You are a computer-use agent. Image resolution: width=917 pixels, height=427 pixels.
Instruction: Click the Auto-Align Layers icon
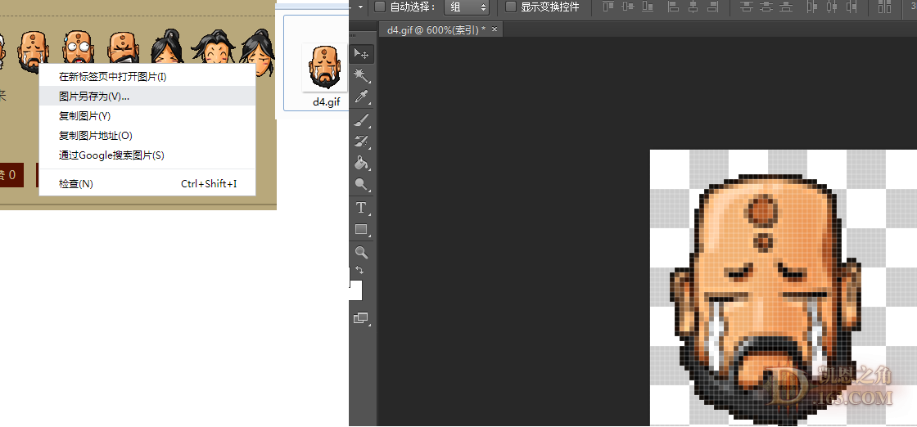[885, 7]
